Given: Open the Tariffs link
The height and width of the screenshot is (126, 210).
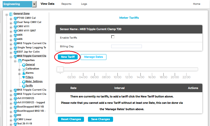Looking at the screenshot, I should (x=29, y=86).
